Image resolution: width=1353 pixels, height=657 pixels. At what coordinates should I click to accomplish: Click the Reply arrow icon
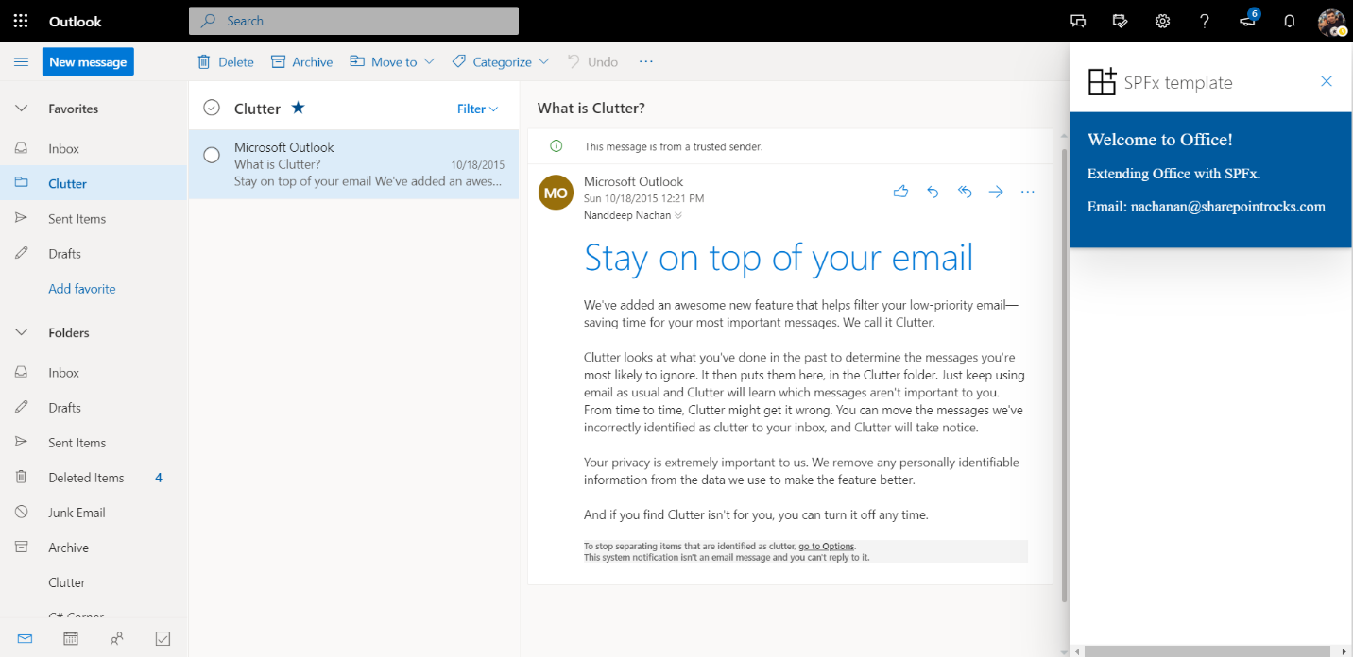pyautogui.click(x=933, y=192)
